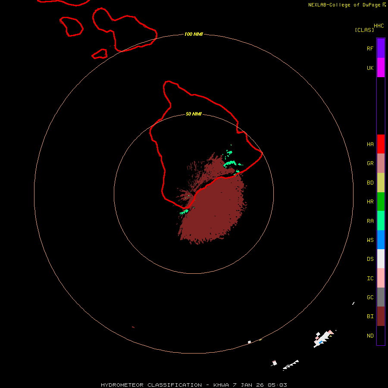Click the GR legend label
This screenshot has height=388, width=388.
(370, 163)
